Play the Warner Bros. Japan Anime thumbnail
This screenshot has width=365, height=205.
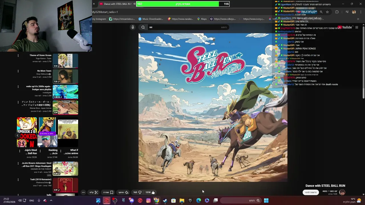coord(65,107)
